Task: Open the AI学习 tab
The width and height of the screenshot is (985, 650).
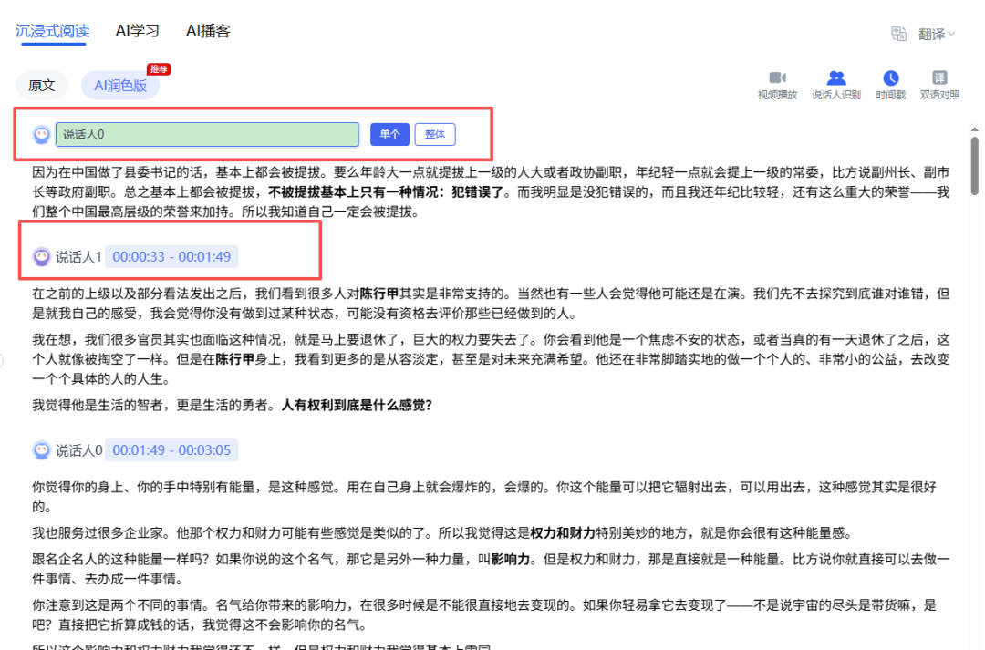Action: tap(138, 31)
